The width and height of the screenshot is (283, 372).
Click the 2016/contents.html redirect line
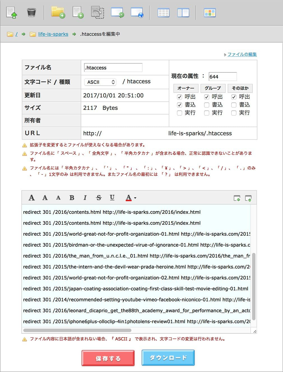112,212
